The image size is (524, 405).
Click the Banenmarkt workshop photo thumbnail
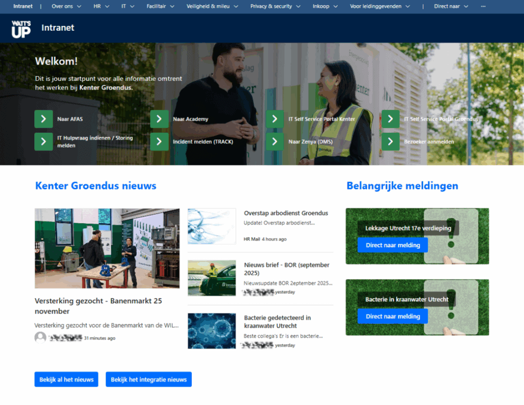pyautogui.click(x=107, y=248)
